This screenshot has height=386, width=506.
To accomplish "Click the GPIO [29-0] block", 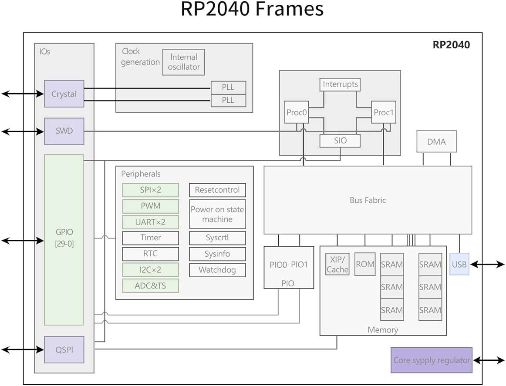I will tap(64, 240).
